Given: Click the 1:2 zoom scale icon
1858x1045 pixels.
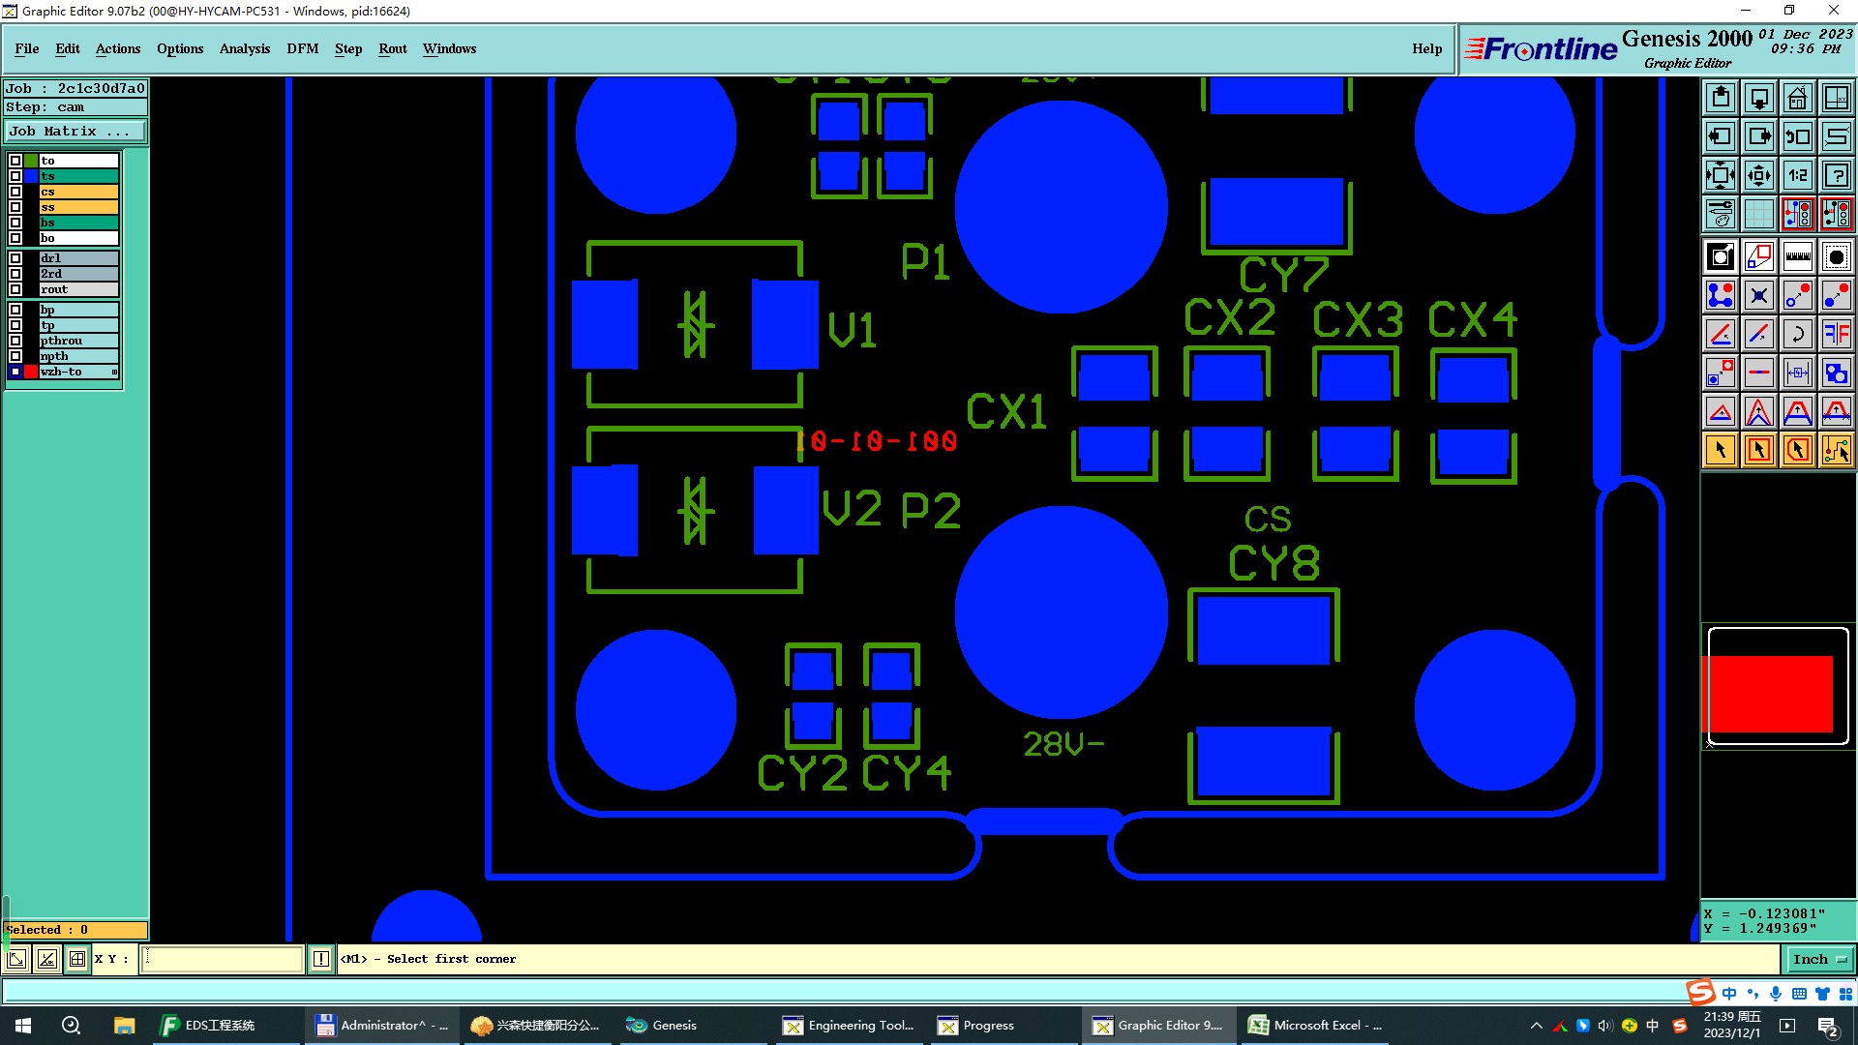Looking at the screenshot, I should pyautogui.click(x=1797, y=175).
